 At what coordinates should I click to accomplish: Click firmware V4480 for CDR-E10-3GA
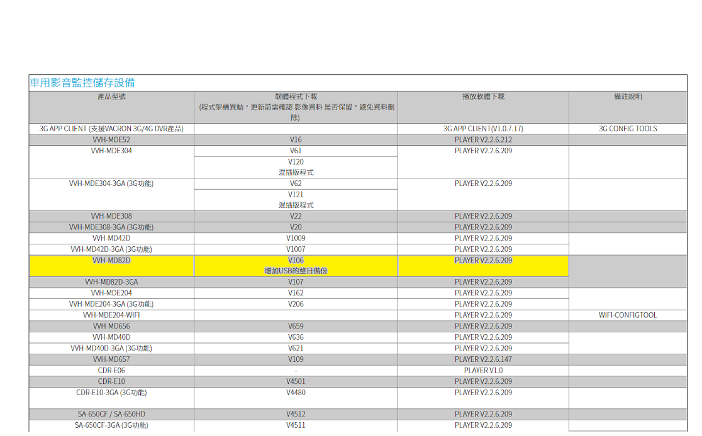click(296, 393)
